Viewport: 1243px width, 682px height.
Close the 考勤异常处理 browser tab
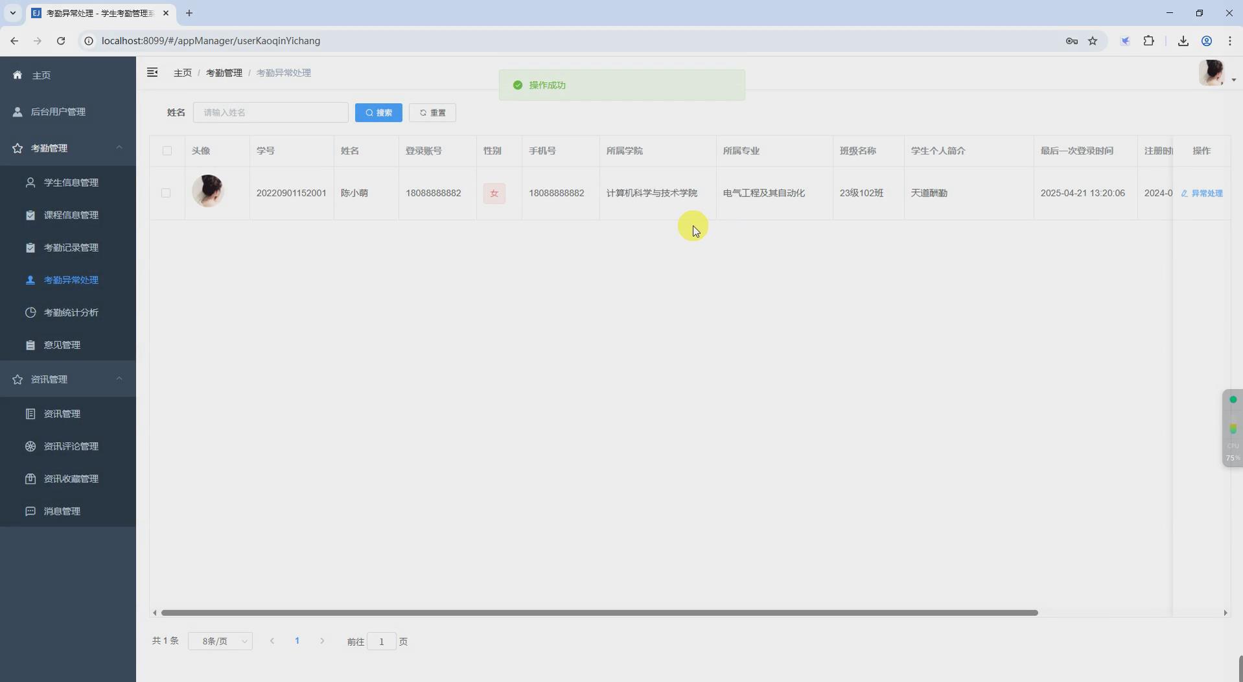166,13
